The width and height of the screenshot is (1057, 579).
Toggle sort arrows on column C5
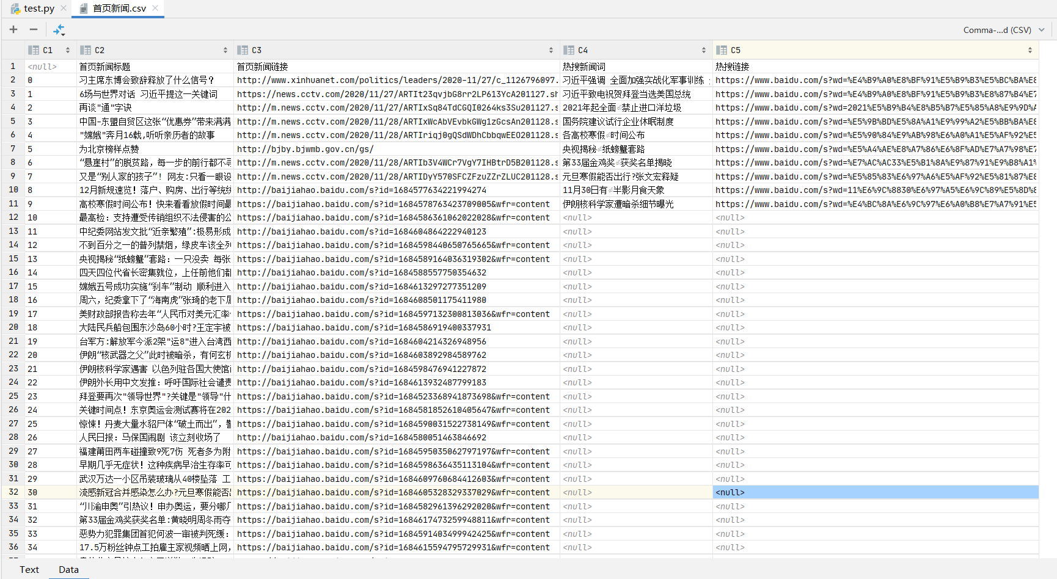[x=1030, y=50]
